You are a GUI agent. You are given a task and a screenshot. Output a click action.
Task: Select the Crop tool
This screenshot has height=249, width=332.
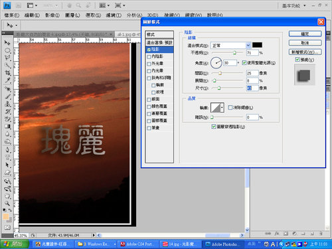point(7,72)
